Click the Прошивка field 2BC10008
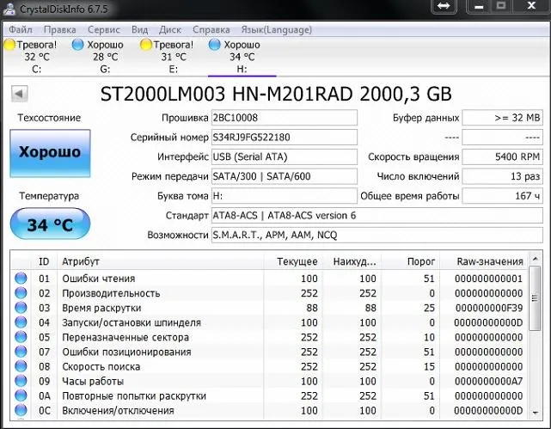This screenshot has height=429, width=551. tap(285, 118)
